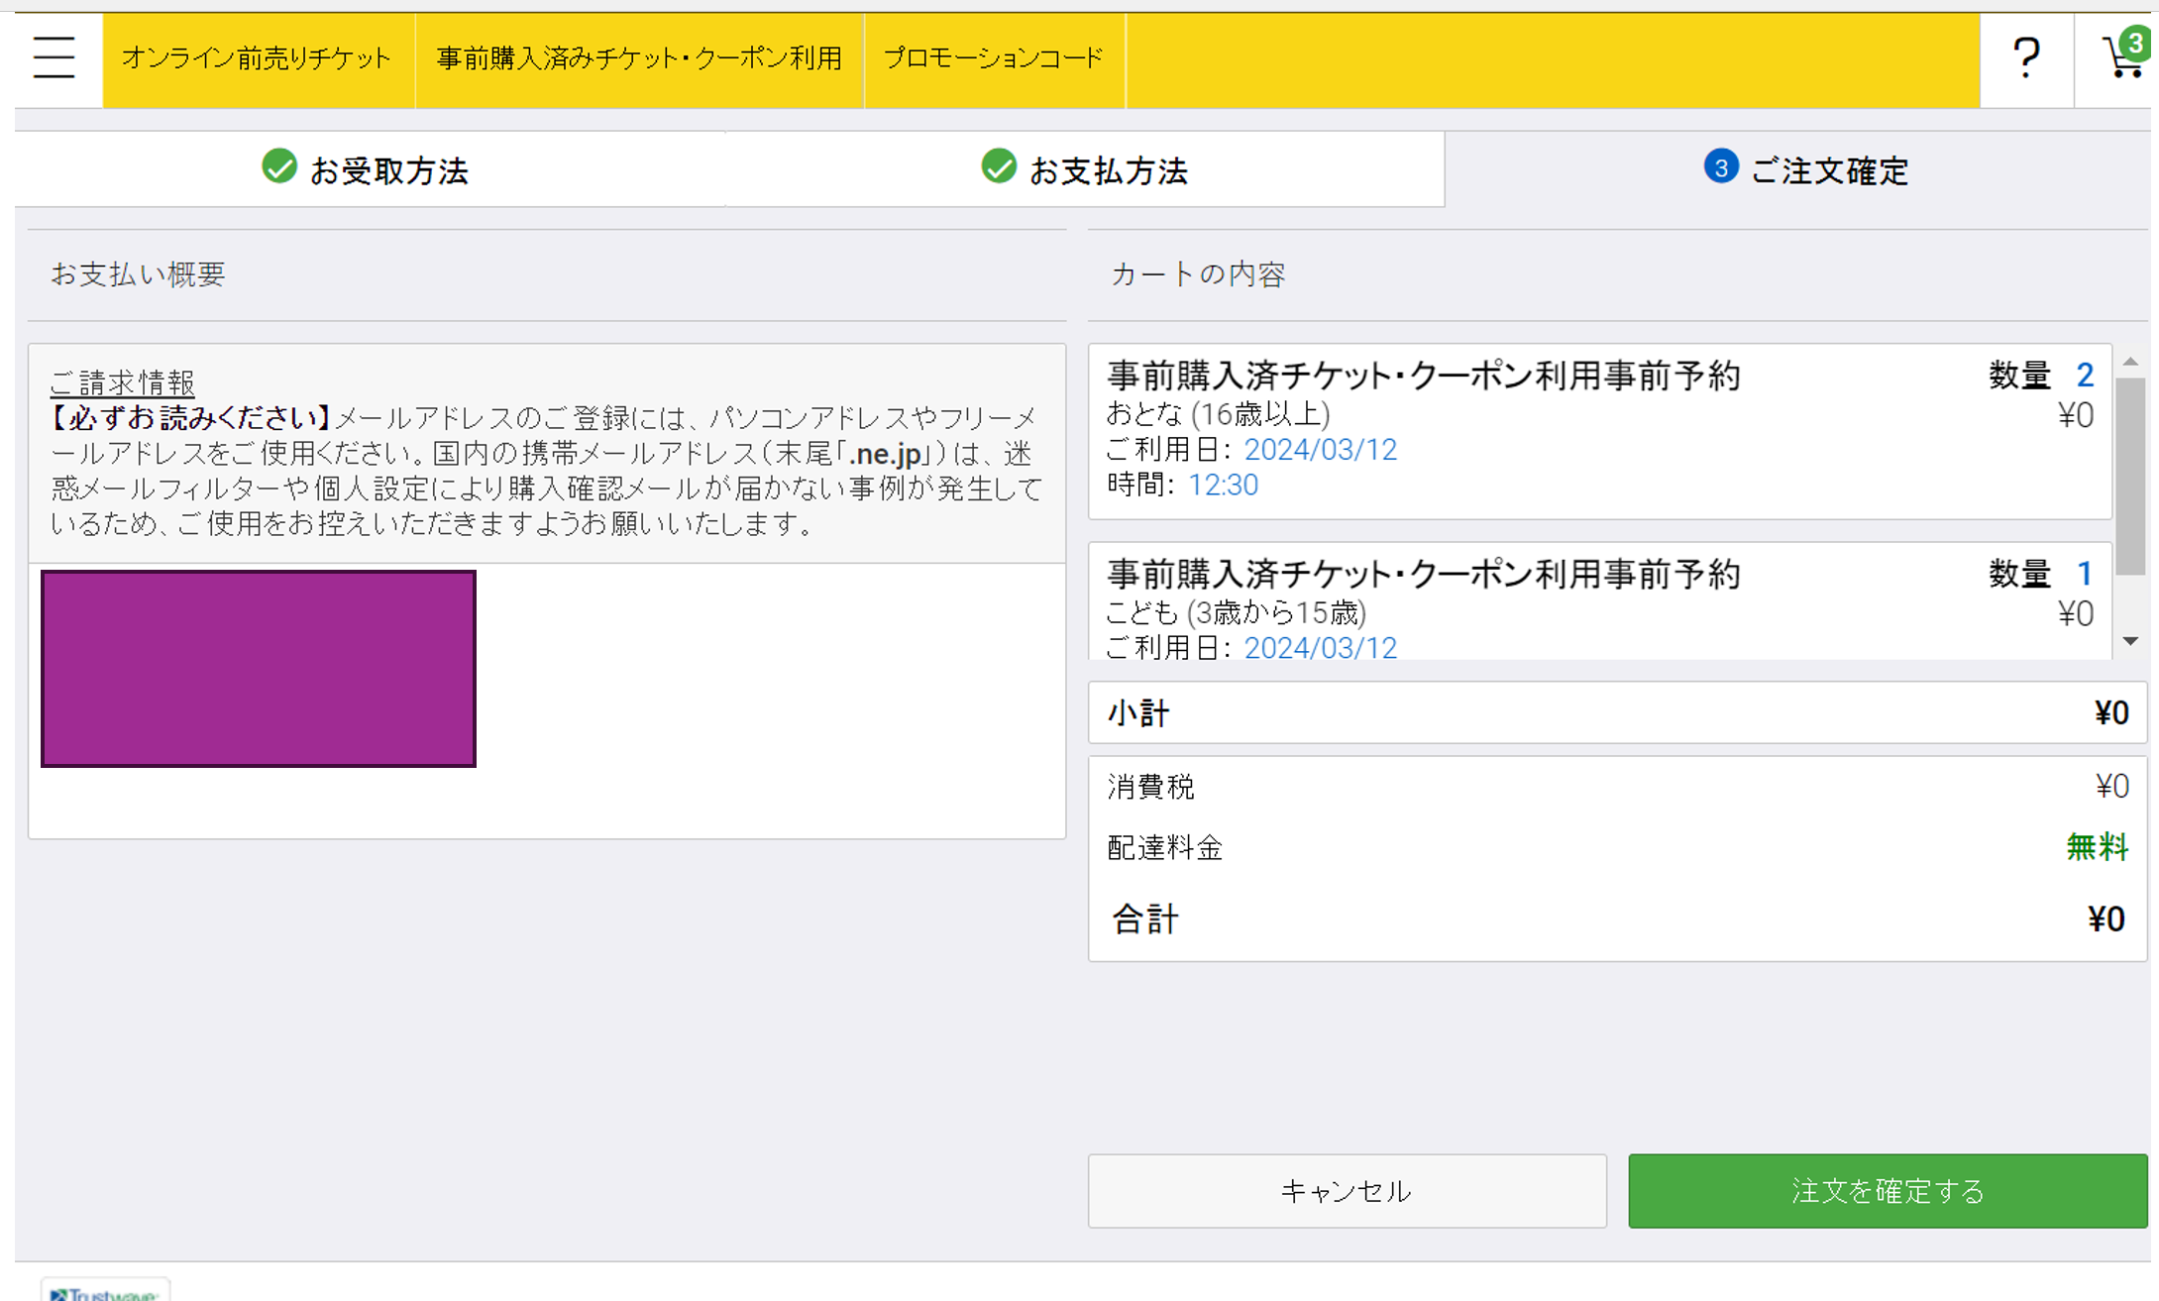
Task: Click green checkmark beside お受取方法
Action: coord(279,166)
